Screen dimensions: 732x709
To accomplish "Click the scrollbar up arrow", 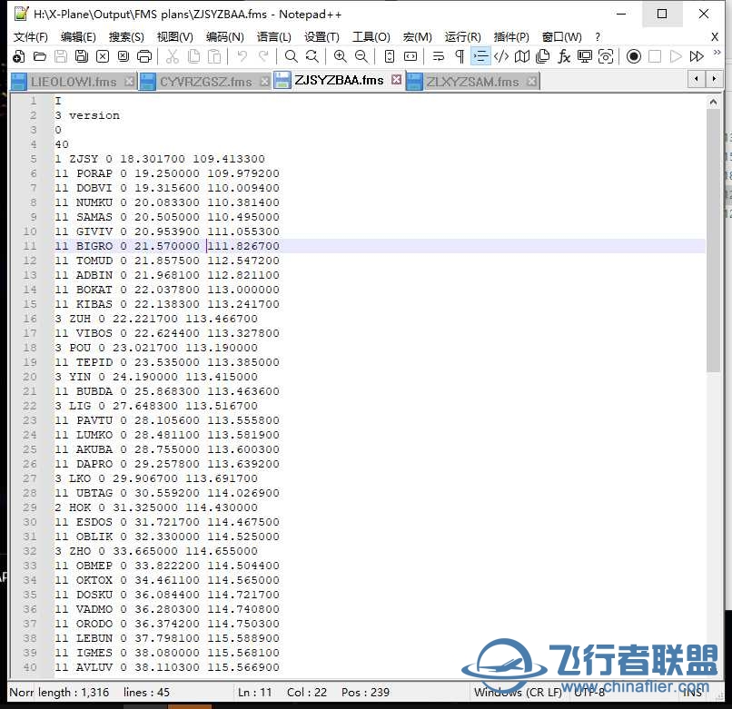I will (x=713, y=102).
